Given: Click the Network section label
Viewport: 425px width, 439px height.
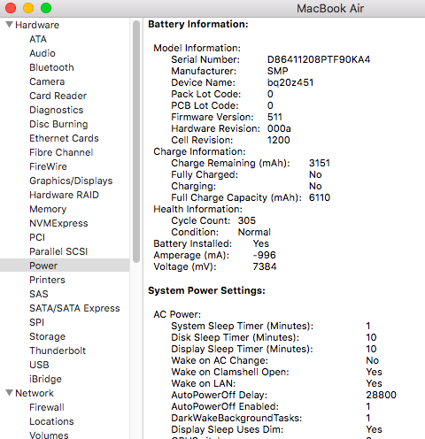Looking at the screenshot, I should pyautogui.click(x=35, y=393).
